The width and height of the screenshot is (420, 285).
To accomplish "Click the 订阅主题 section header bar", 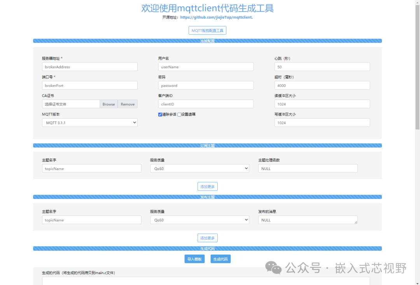I will pos(207,145).
